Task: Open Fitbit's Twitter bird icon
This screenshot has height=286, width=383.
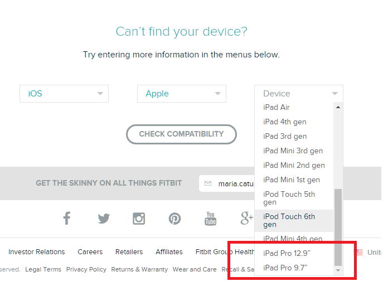Action: [x=104, y=218]
